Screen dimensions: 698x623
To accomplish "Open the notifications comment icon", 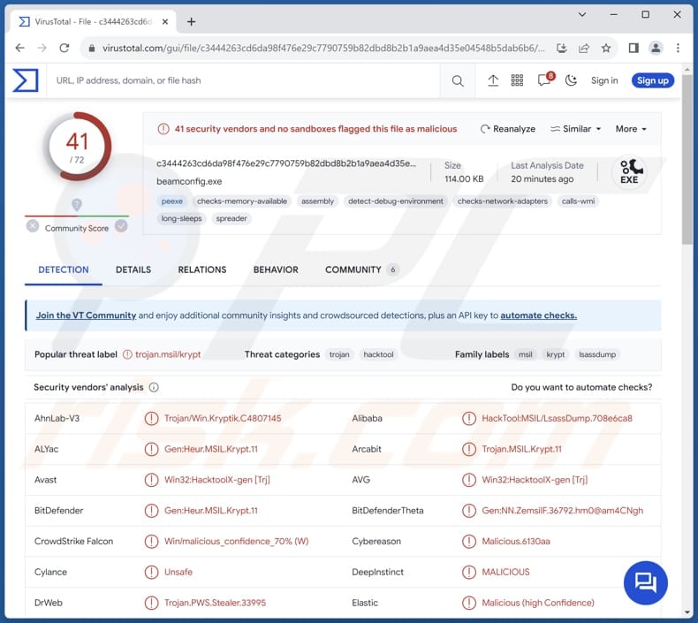I will click(x=545, y=80).
